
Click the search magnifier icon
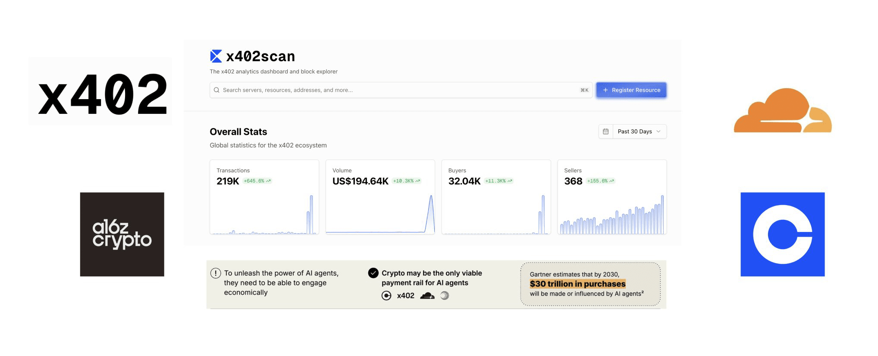point(216,90)
